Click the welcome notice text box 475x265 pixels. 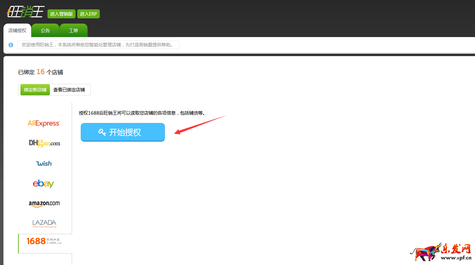pyautogui.click(x=98, y=45)
